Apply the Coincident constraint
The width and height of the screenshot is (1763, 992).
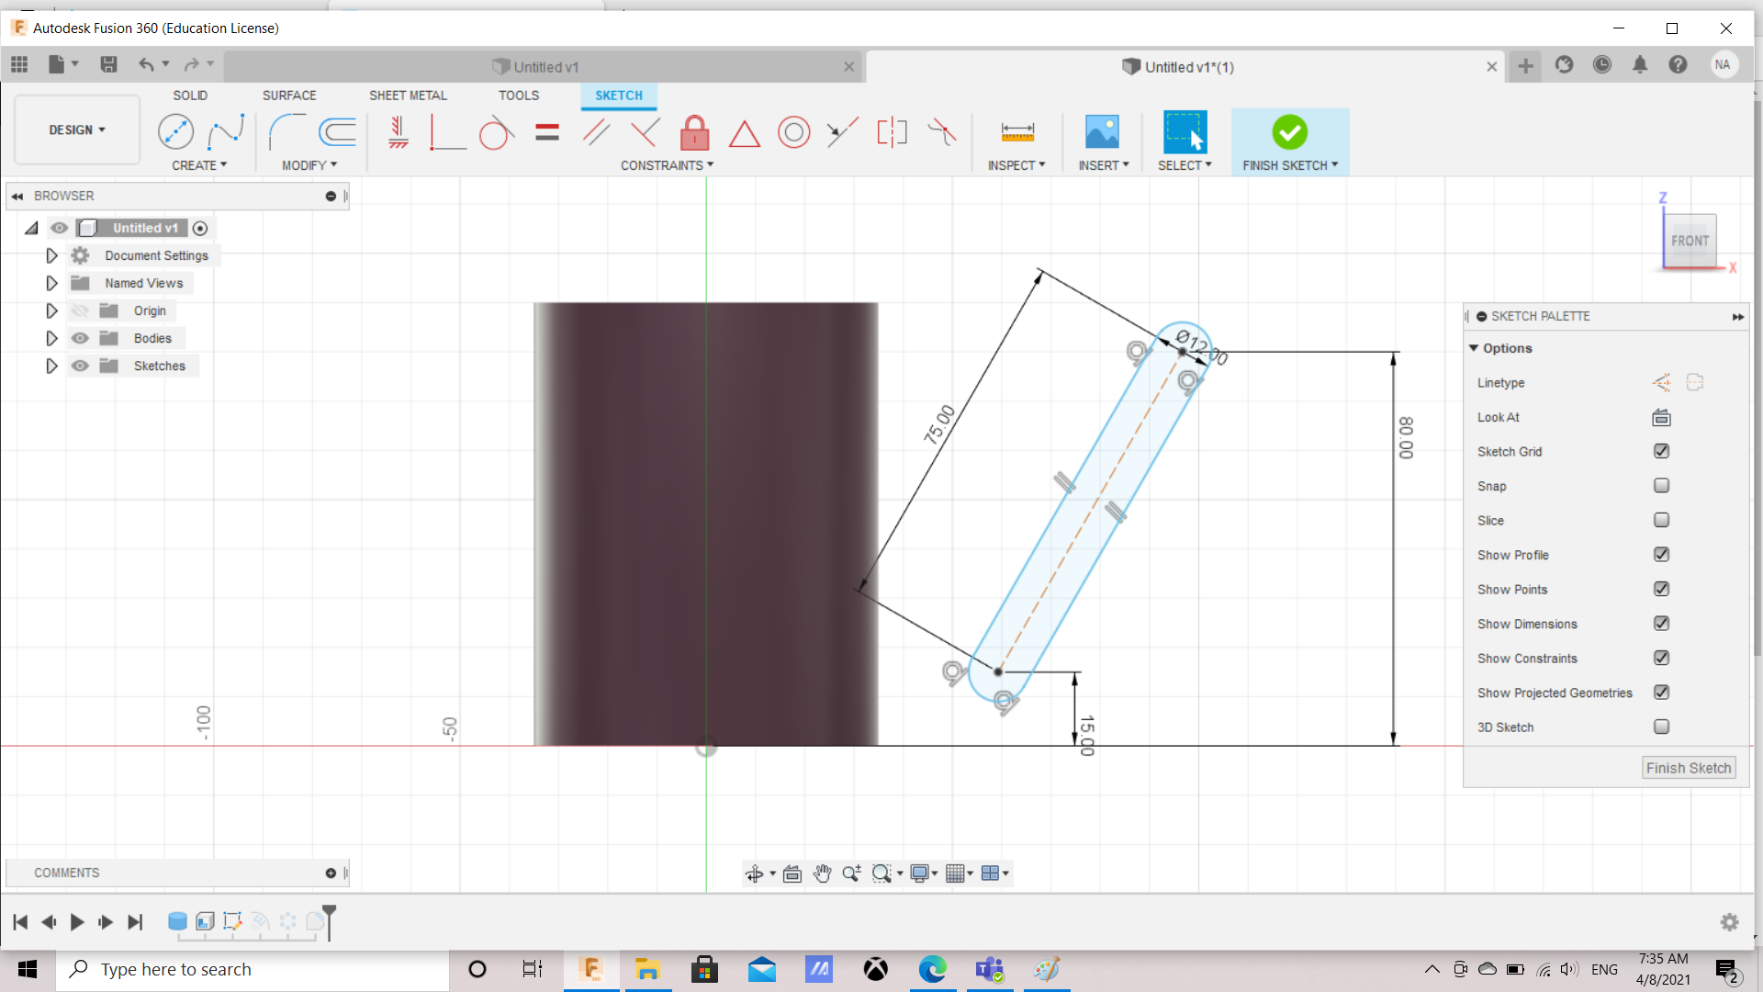coord(447,132)
